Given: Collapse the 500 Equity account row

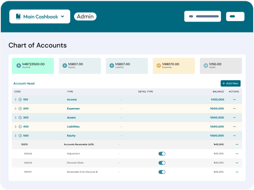Looking at the screenshot, I should coord(20,136).
